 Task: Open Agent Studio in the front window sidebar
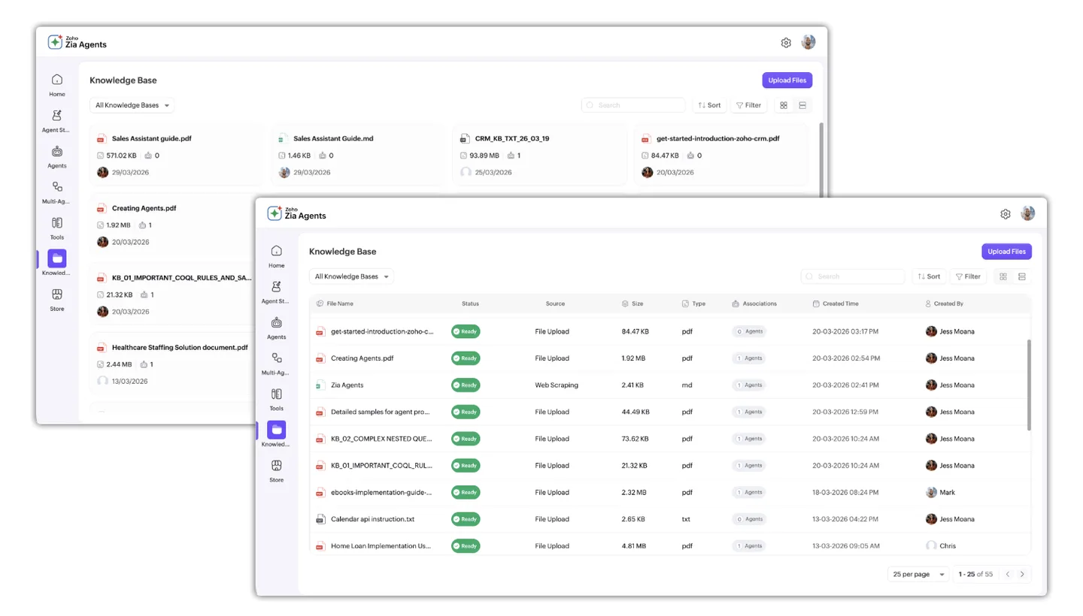click(x=277, y=291)
